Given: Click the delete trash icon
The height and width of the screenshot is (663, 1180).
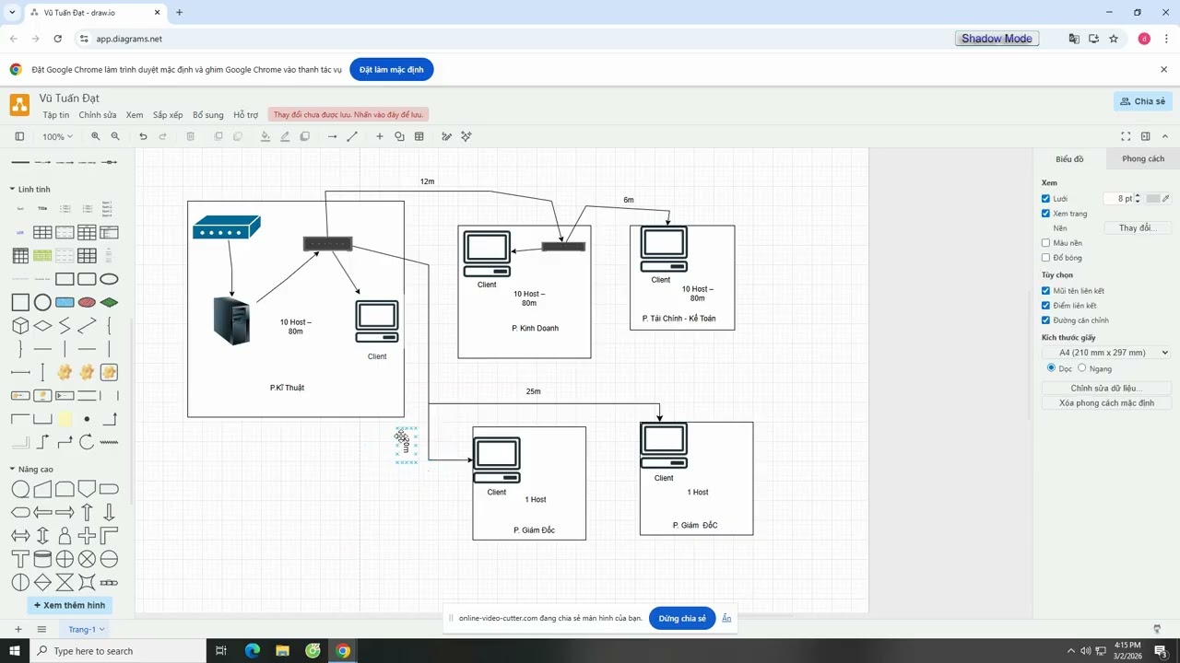Looking at the screenshot, I should coord(191,136).
